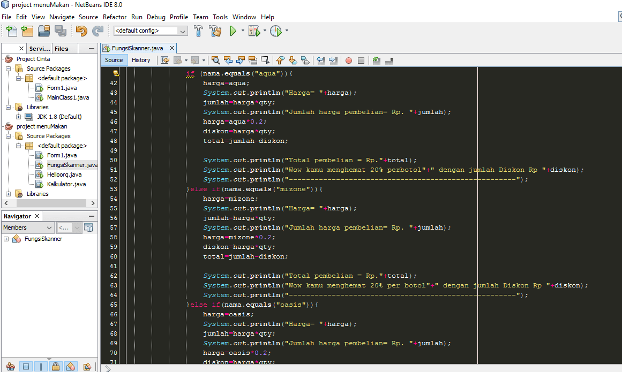
Task: Toggle Show Fields filter in Navigator
Action: [26, 367]
